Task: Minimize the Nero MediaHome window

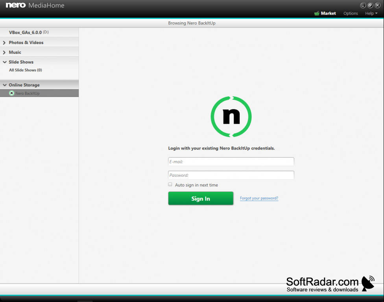Action: (x=363, y=5)
